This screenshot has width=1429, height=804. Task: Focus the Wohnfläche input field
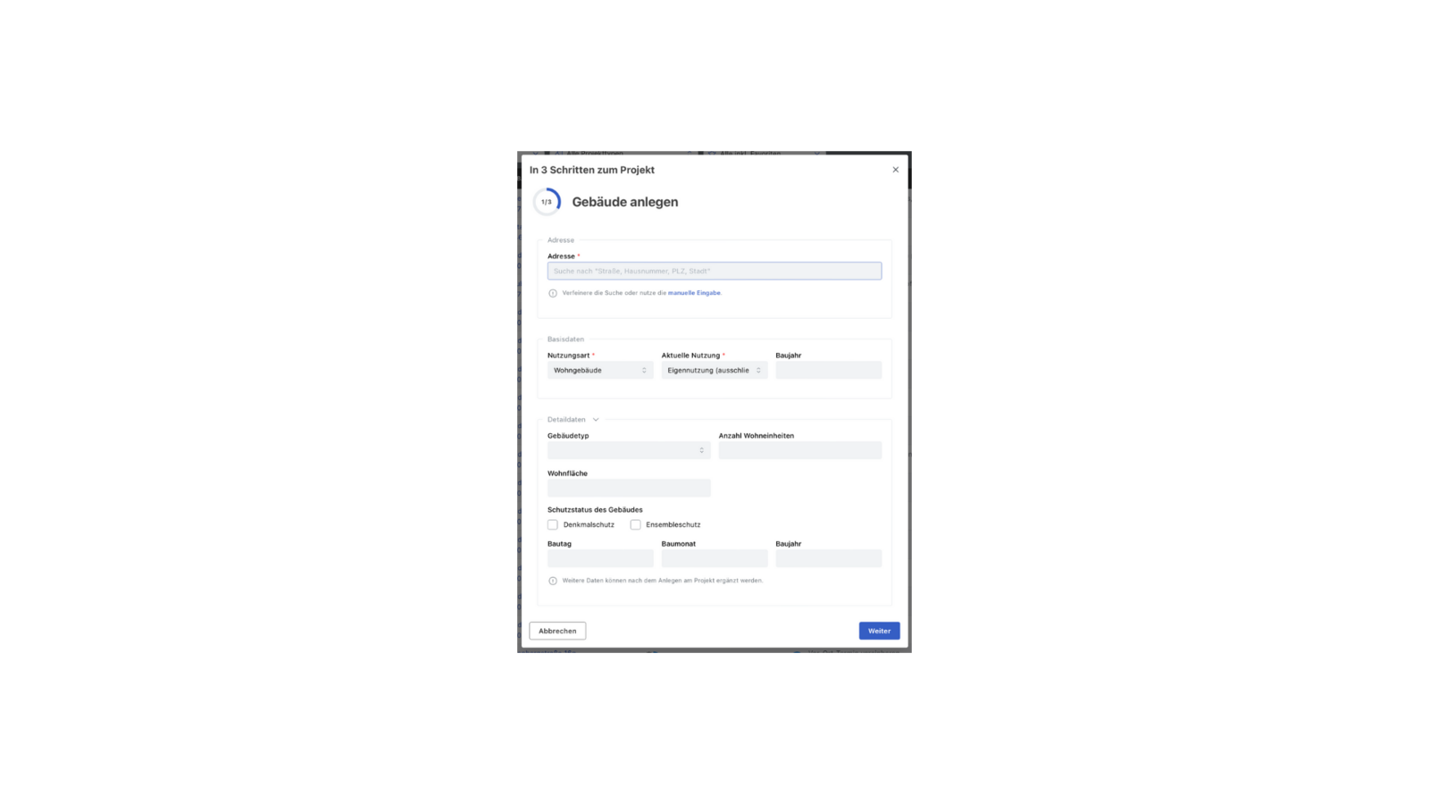[629, 488]
